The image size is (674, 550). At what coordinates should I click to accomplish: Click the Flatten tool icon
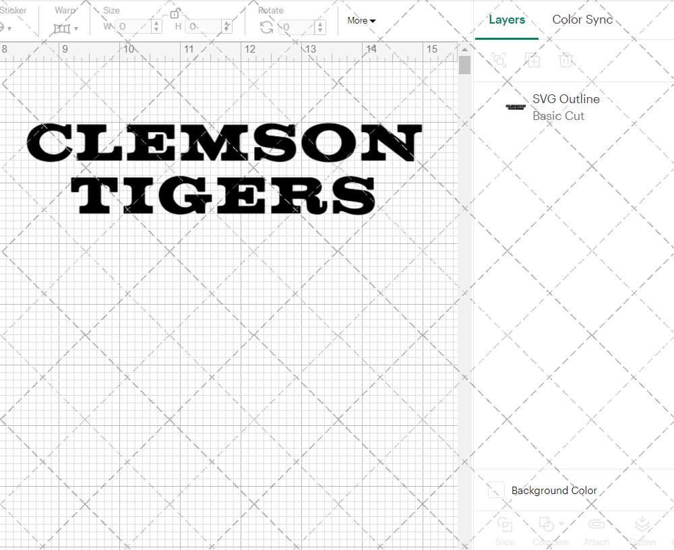642,526
